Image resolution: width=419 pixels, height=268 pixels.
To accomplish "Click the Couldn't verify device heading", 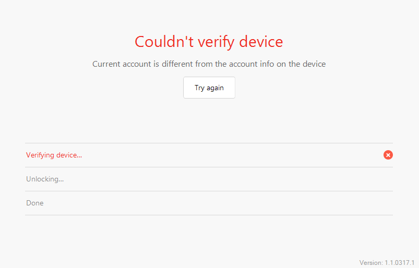I will point(209,42).
